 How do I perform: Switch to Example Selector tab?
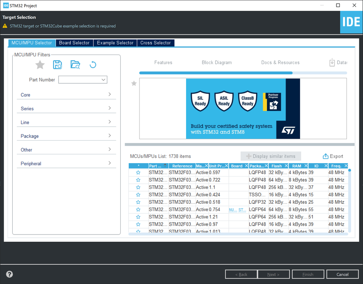point(115,43)
